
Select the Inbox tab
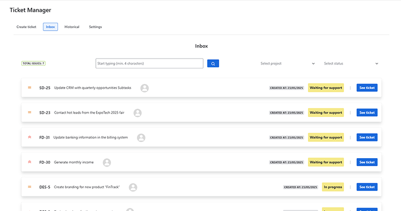pos(50,27)
